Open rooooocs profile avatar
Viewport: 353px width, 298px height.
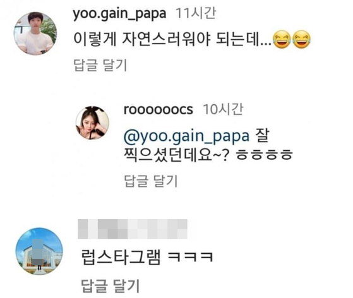pyautogui.click(x=92, y=123)
